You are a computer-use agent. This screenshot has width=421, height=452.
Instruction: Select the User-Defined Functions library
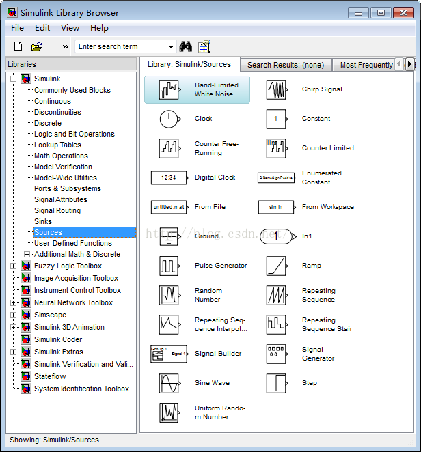click(x=73, y=243)
